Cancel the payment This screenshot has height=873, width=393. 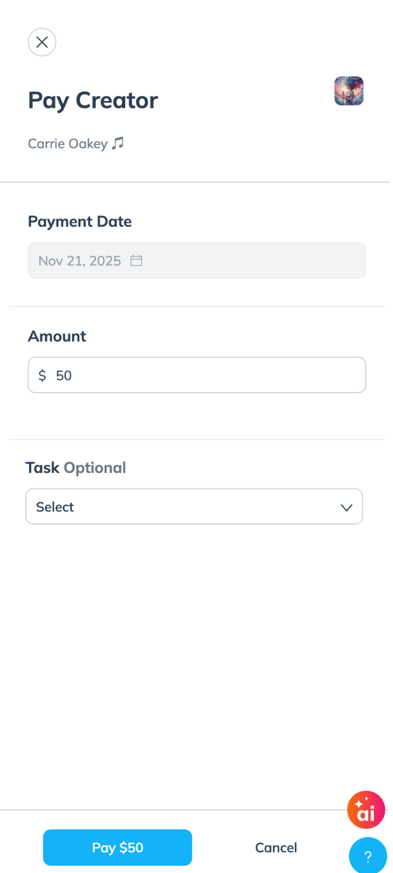coord(276,848)
